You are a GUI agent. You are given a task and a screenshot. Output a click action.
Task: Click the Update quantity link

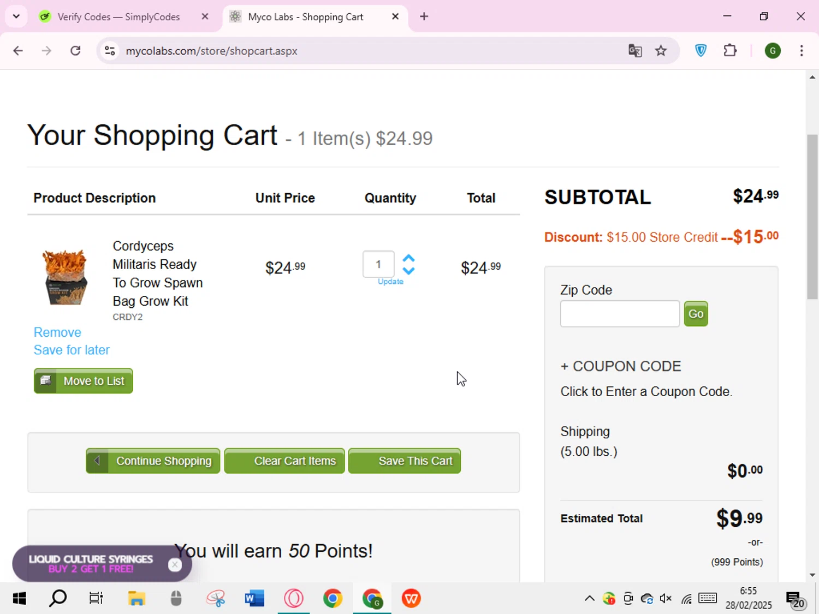pos(390,282)
